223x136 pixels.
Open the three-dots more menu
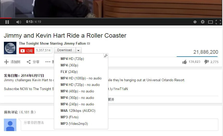48,62
